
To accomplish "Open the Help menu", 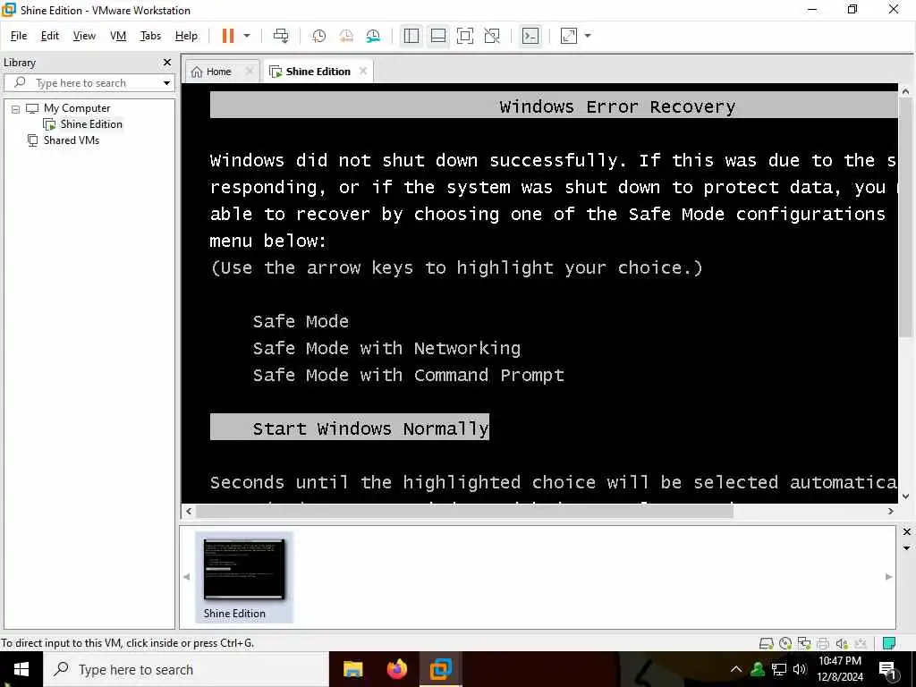I will (186, 36).
